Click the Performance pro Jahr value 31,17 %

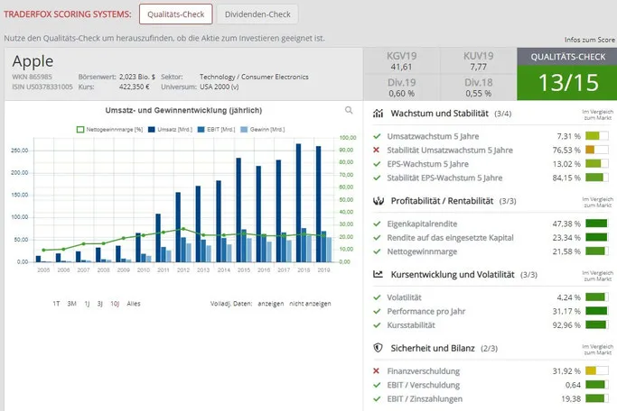tap(566, 311)
